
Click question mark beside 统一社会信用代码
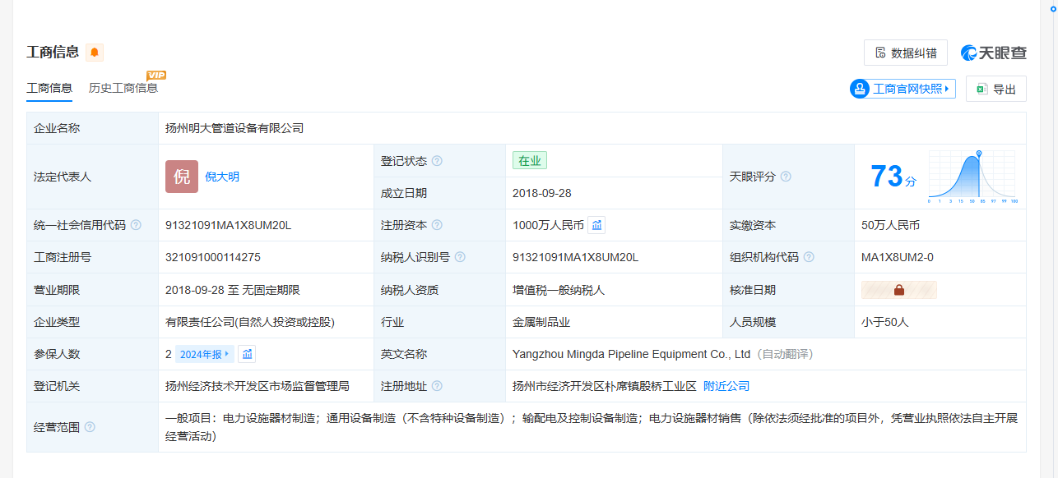click(136, 225)
